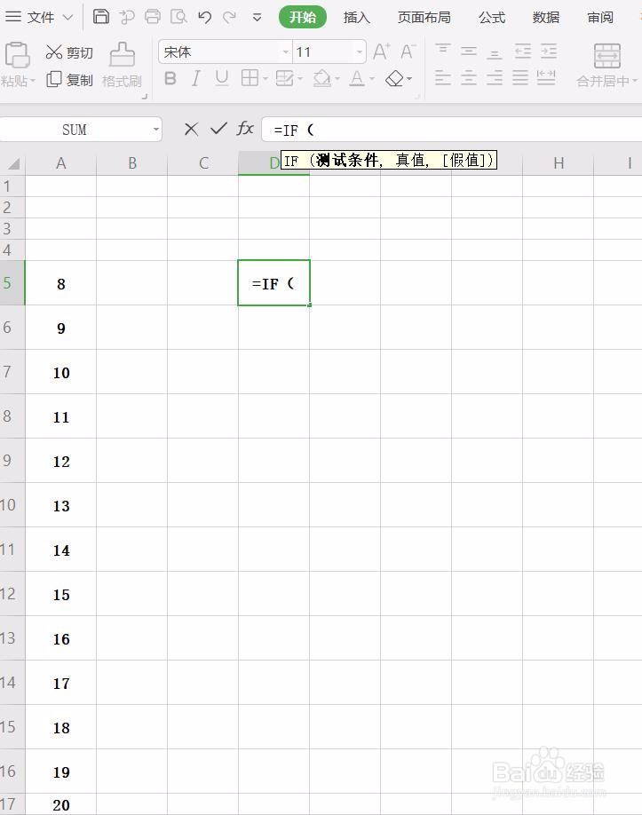
Task: Confirm formula with checkmark icon
Action: coord(218,129)
